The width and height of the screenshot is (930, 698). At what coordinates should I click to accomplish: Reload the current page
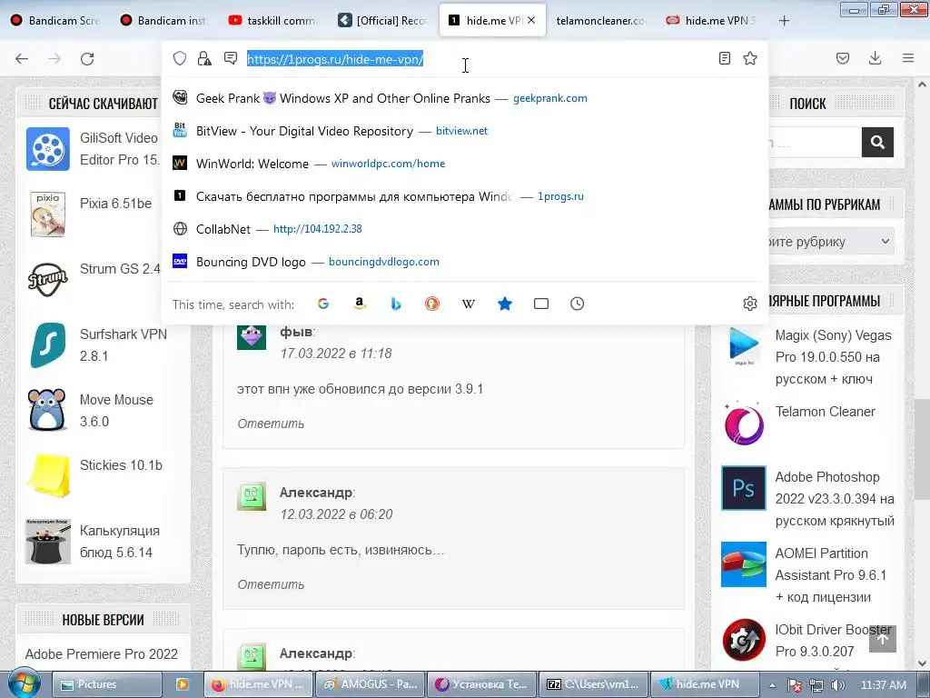87,58
